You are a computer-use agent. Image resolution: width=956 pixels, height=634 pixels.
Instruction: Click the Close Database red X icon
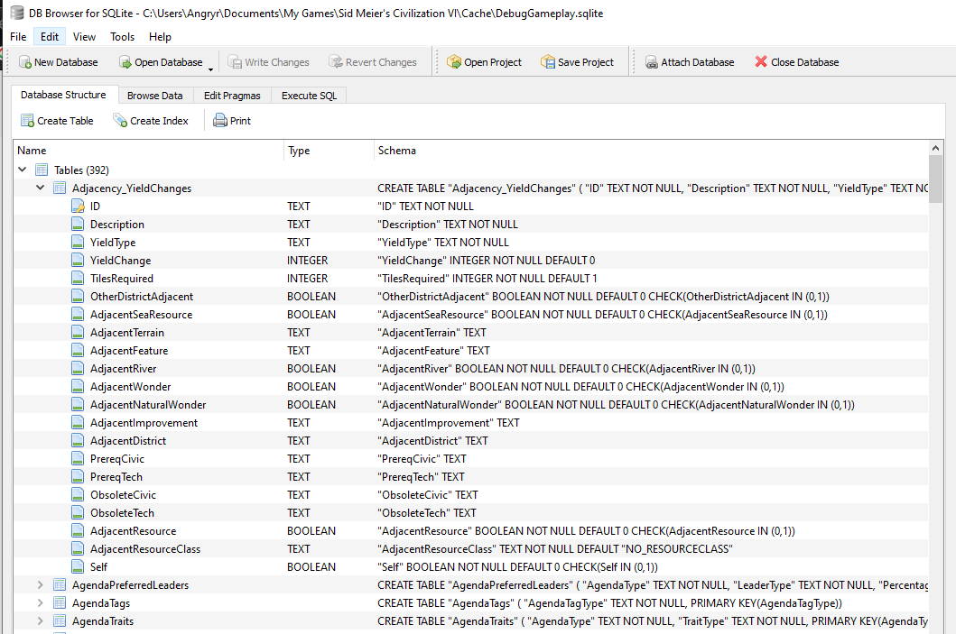pyautogui.click(x=761, y=62)
